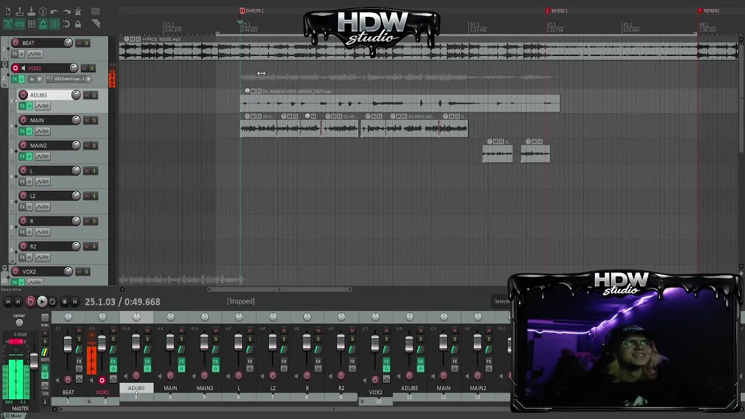Open FX chain for L track

pos(23,181)
